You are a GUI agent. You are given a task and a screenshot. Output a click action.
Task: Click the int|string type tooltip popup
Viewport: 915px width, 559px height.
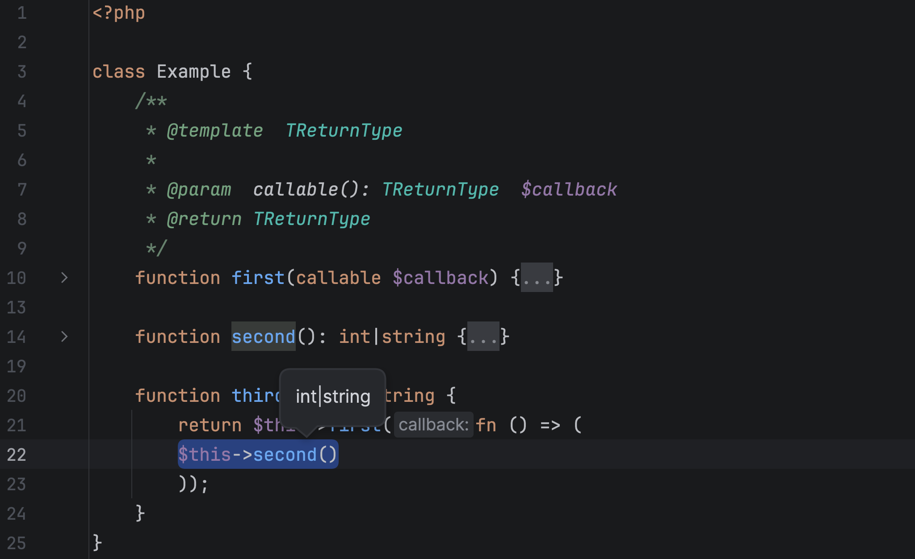(333, 396)
